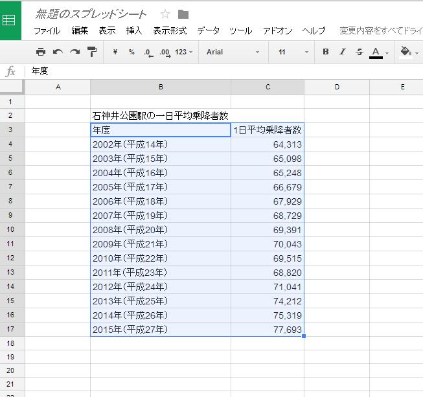
Task: Click the print icon
Action: click(41, 52)
